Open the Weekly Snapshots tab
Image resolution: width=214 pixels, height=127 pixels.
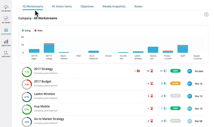tap(114, 6)
